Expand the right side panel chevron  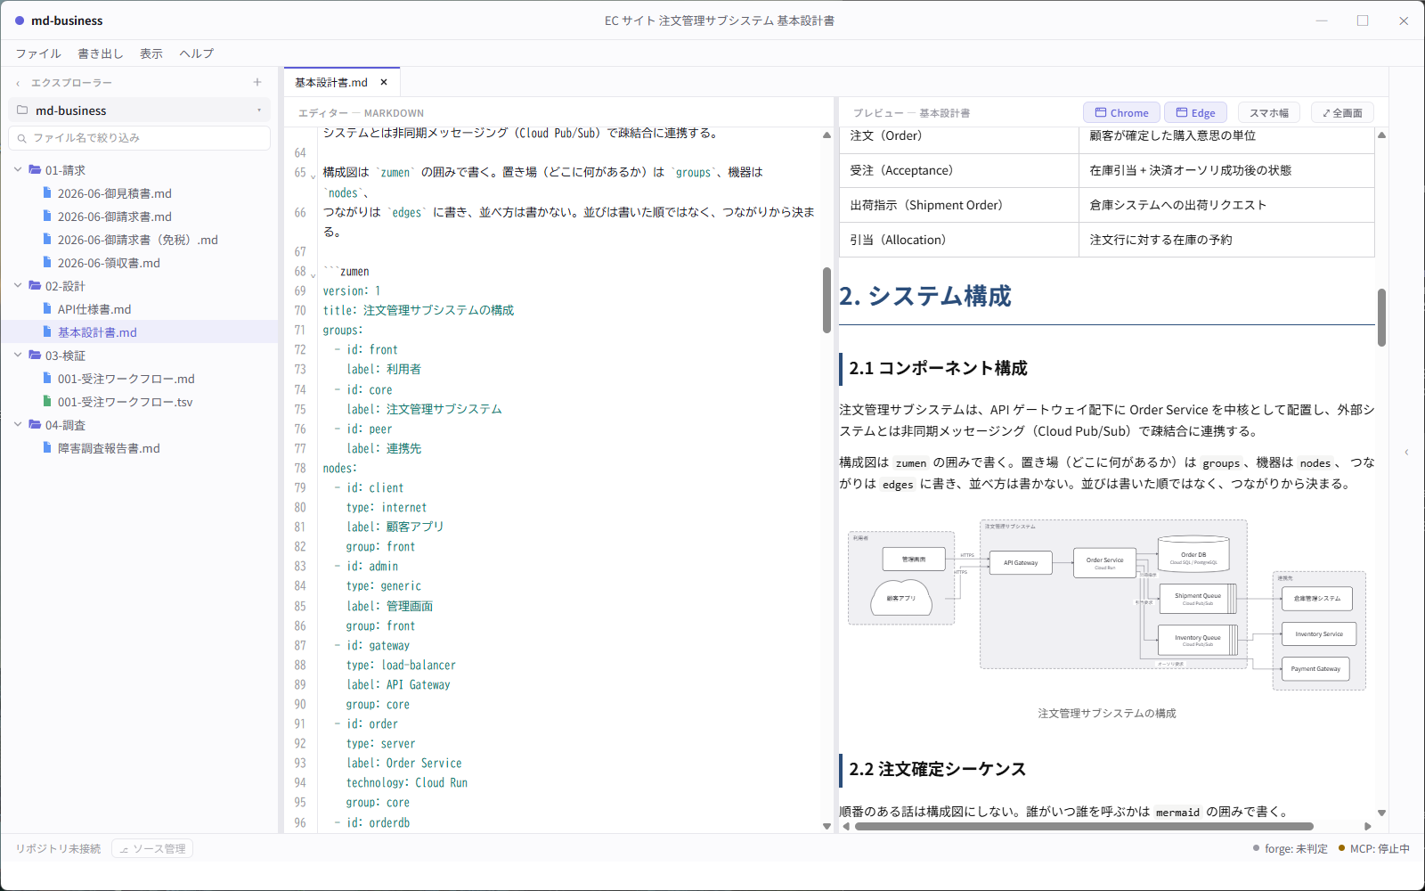click(x=1406, y=452)
